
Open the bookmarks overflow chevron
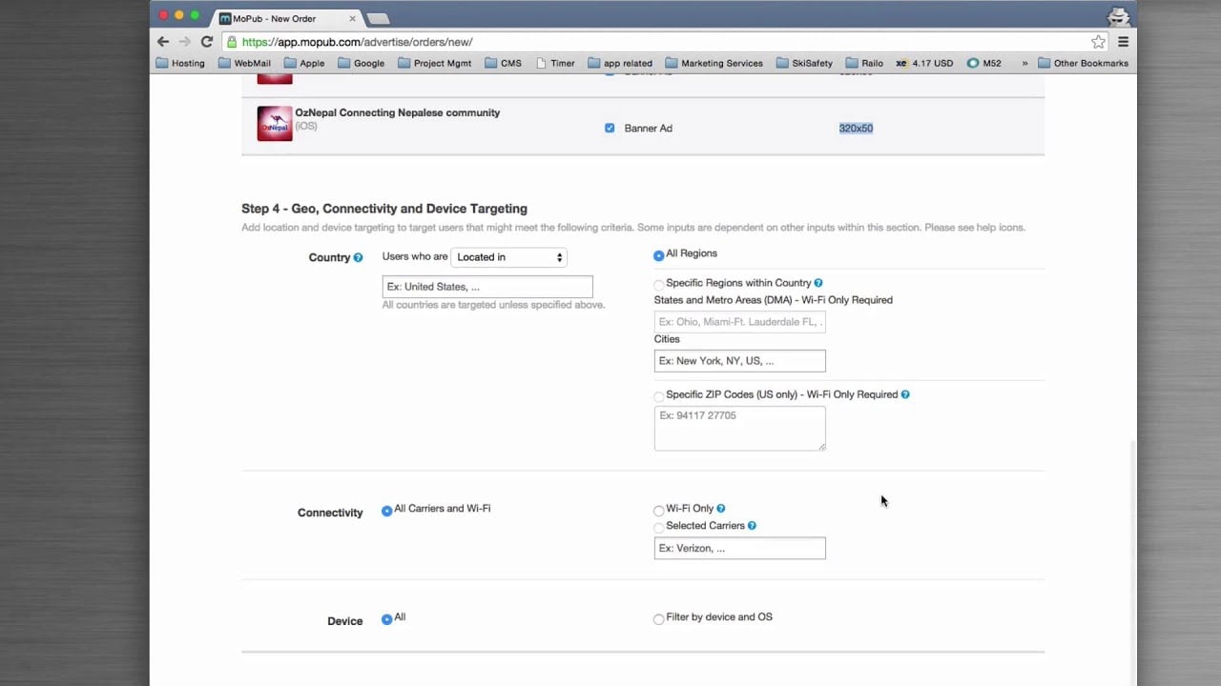point(1025,63)
